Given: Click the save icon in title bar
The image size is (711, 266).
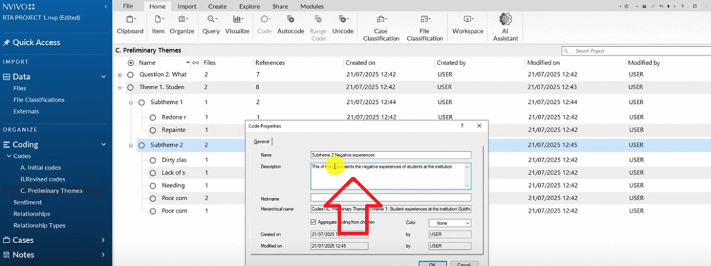Looking at the screenshot, I should tap(644, 6).
